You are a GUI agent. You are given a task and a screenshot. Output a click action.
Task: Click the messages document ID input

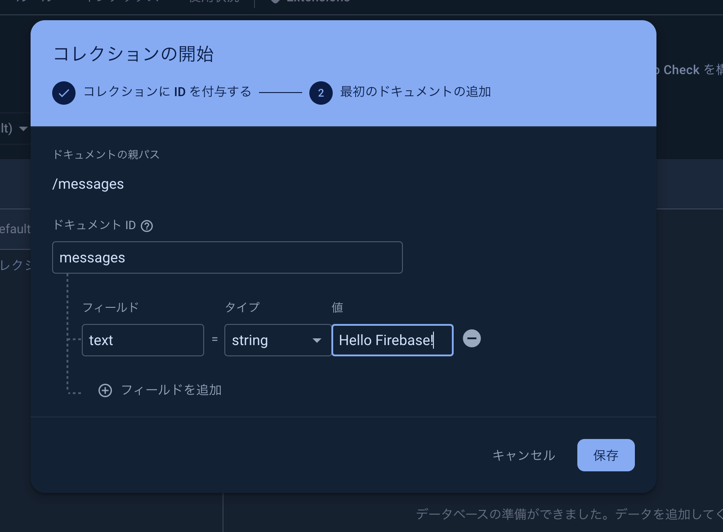point(227,257)
